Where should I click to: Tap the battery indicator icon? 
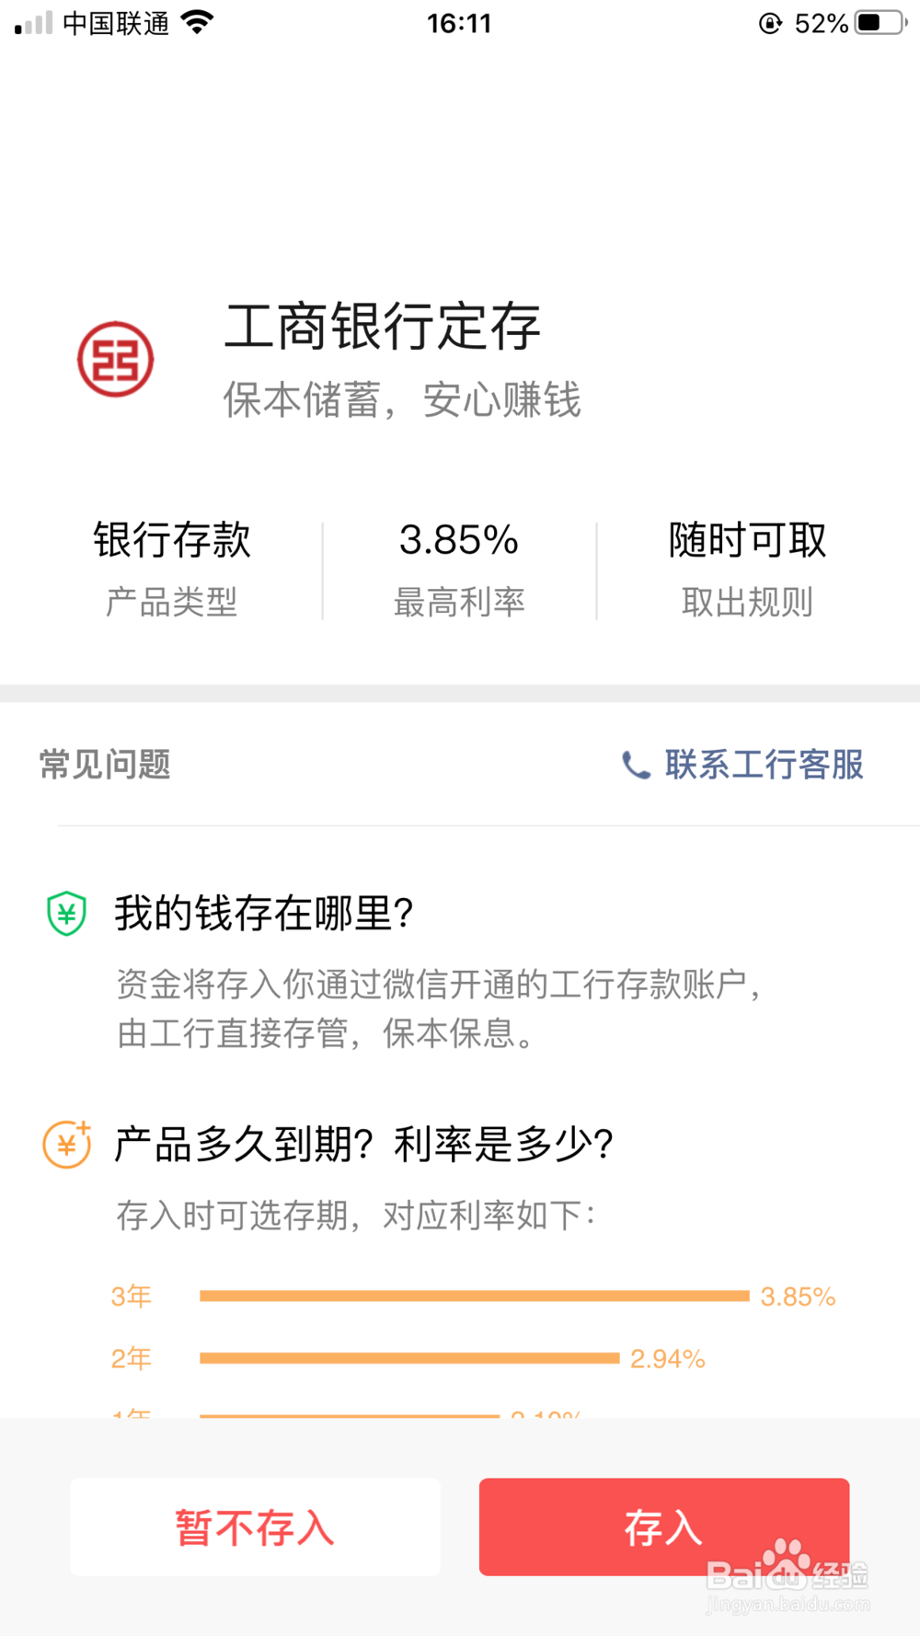881,22
